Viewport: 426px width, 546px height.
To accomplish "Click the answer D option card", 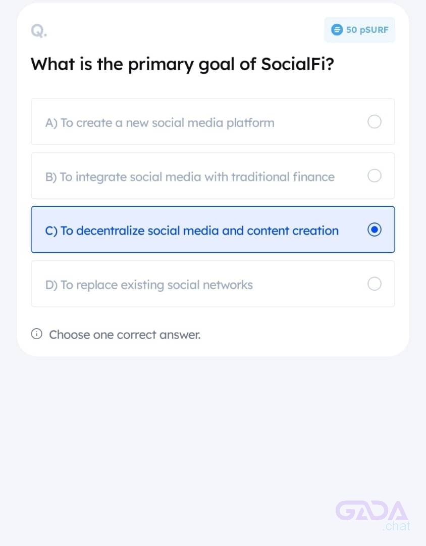I will (213, 284).
